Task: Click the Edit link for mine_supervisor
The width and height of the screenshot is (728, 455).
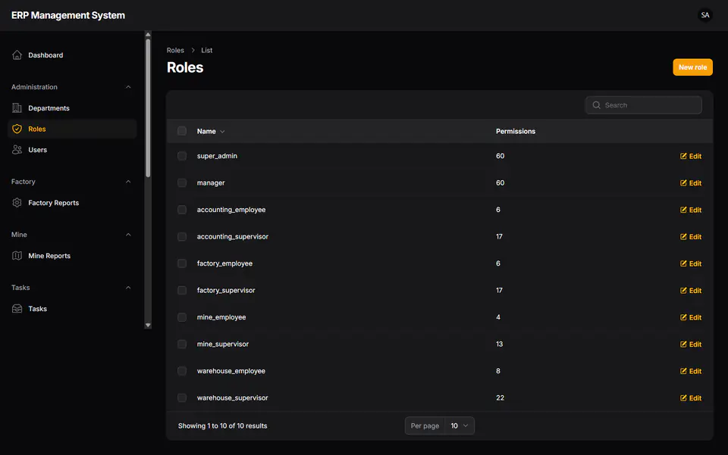Action: click(691, 344)
